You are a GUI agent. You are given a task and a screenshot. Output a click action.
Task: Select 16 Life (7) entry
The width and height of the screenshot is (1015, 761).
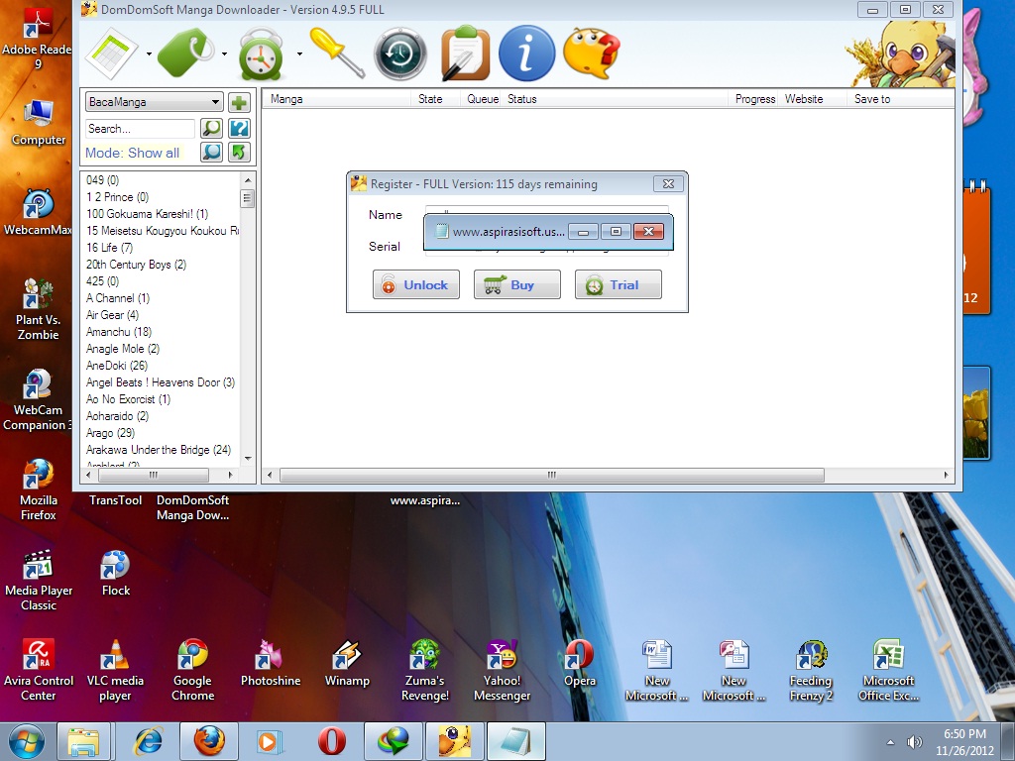point(109,247)
